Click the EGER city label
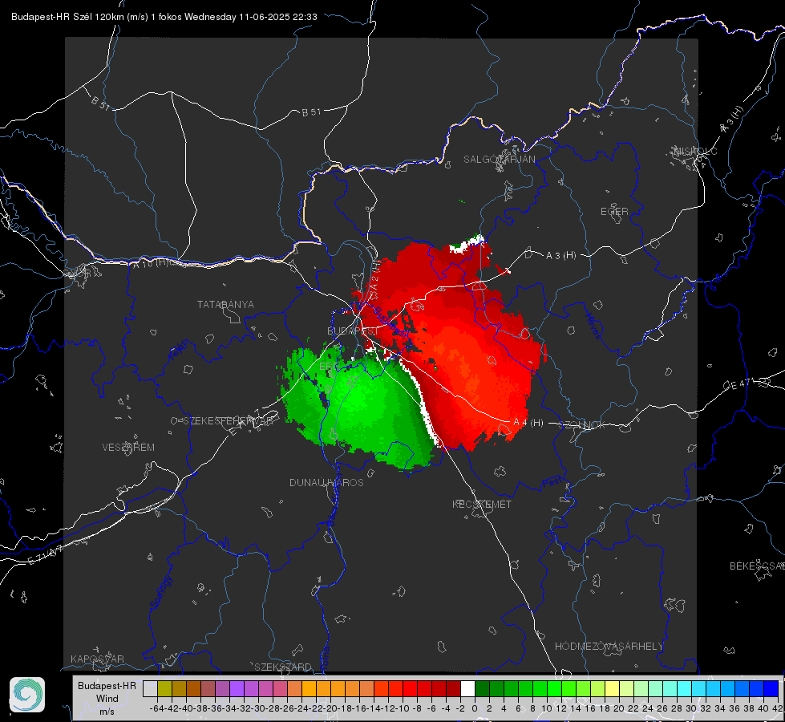The image size is (785, 722). (614, 212)
